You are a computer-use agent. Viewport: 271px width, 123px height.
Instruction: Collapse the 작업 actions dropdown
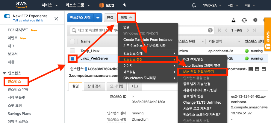tap(126, 18)
